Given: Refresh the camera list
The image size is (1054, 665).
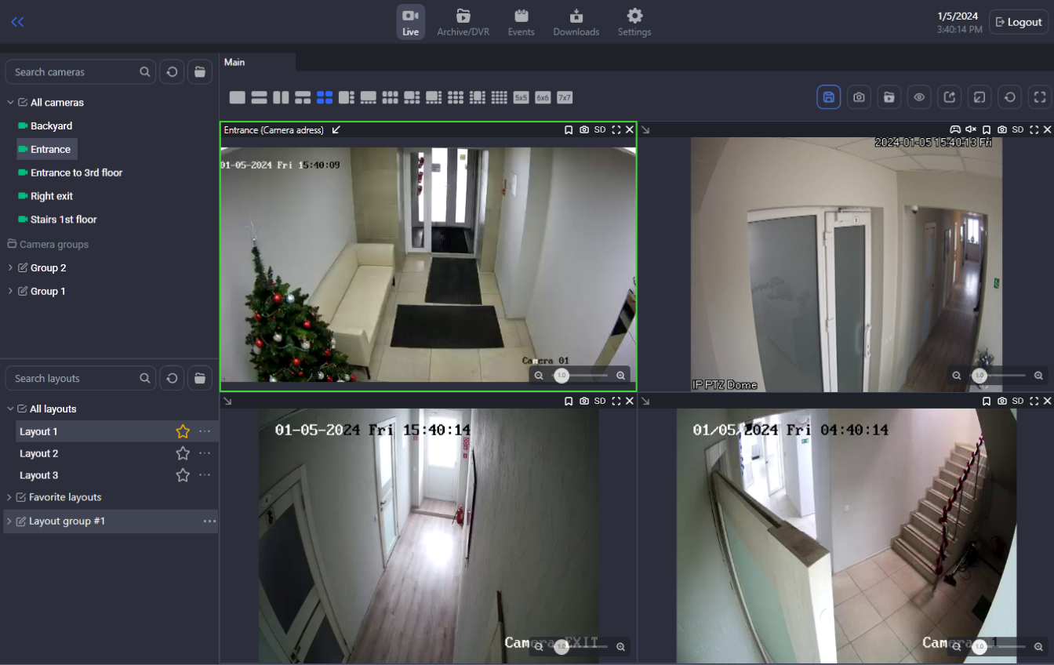Looking at the screenshot, I should [x=172, y=71].
